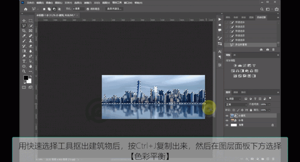Screen dimensions: 300x162
Task: Select the Brush tool
Action: click(24, 41)
